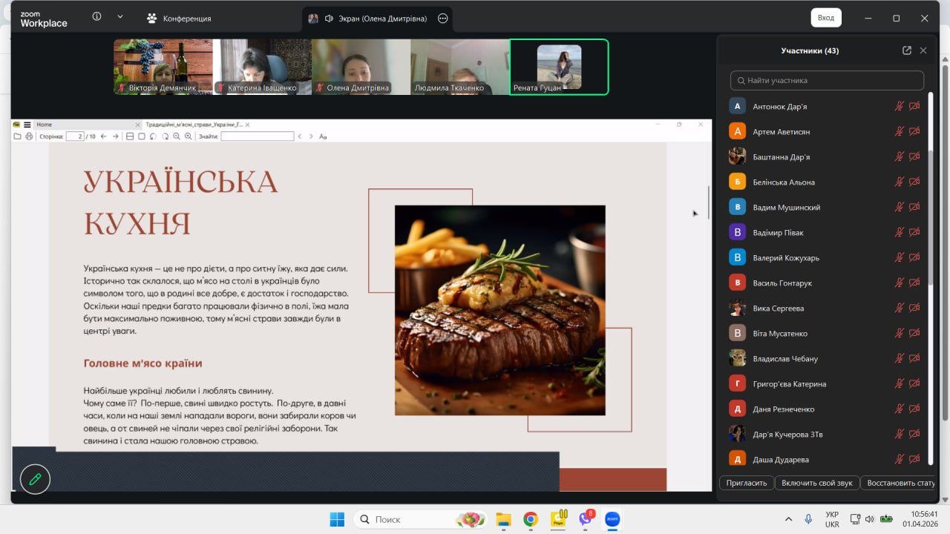The width and height of the screenshot is (950, 534).
Task: Click the Zoom icon in taskbar
Action: click(x=612, y=519)
